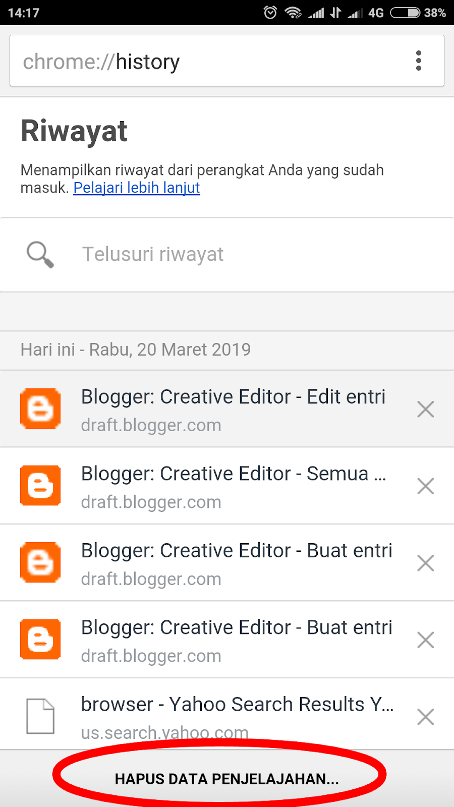Focus the Telusuri riwayat search field
This screenshot has height=807, width=454.
coord(227,255)
